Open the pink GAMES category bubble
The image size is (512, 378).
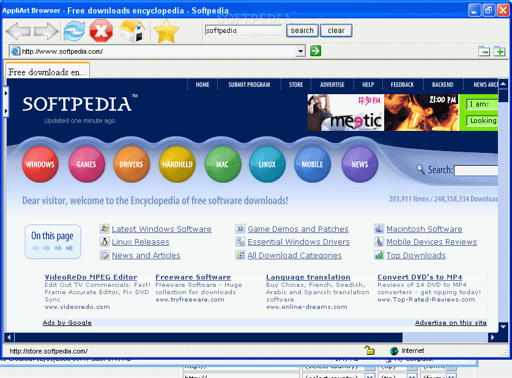[86, 164]
